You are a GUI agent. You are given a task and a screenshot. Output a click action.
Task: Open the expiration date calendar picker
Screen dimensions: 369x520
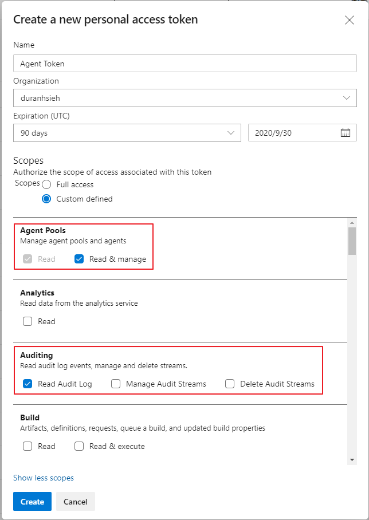click(345, 132)
